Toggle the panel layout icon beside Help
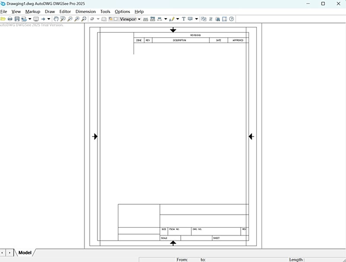Screen dimensions: 346x262 [x=224, y=19]
